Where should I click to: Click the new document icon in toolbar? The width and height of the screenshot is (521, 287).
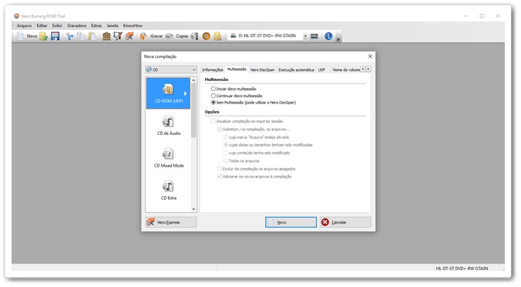(x=20, y=36)
